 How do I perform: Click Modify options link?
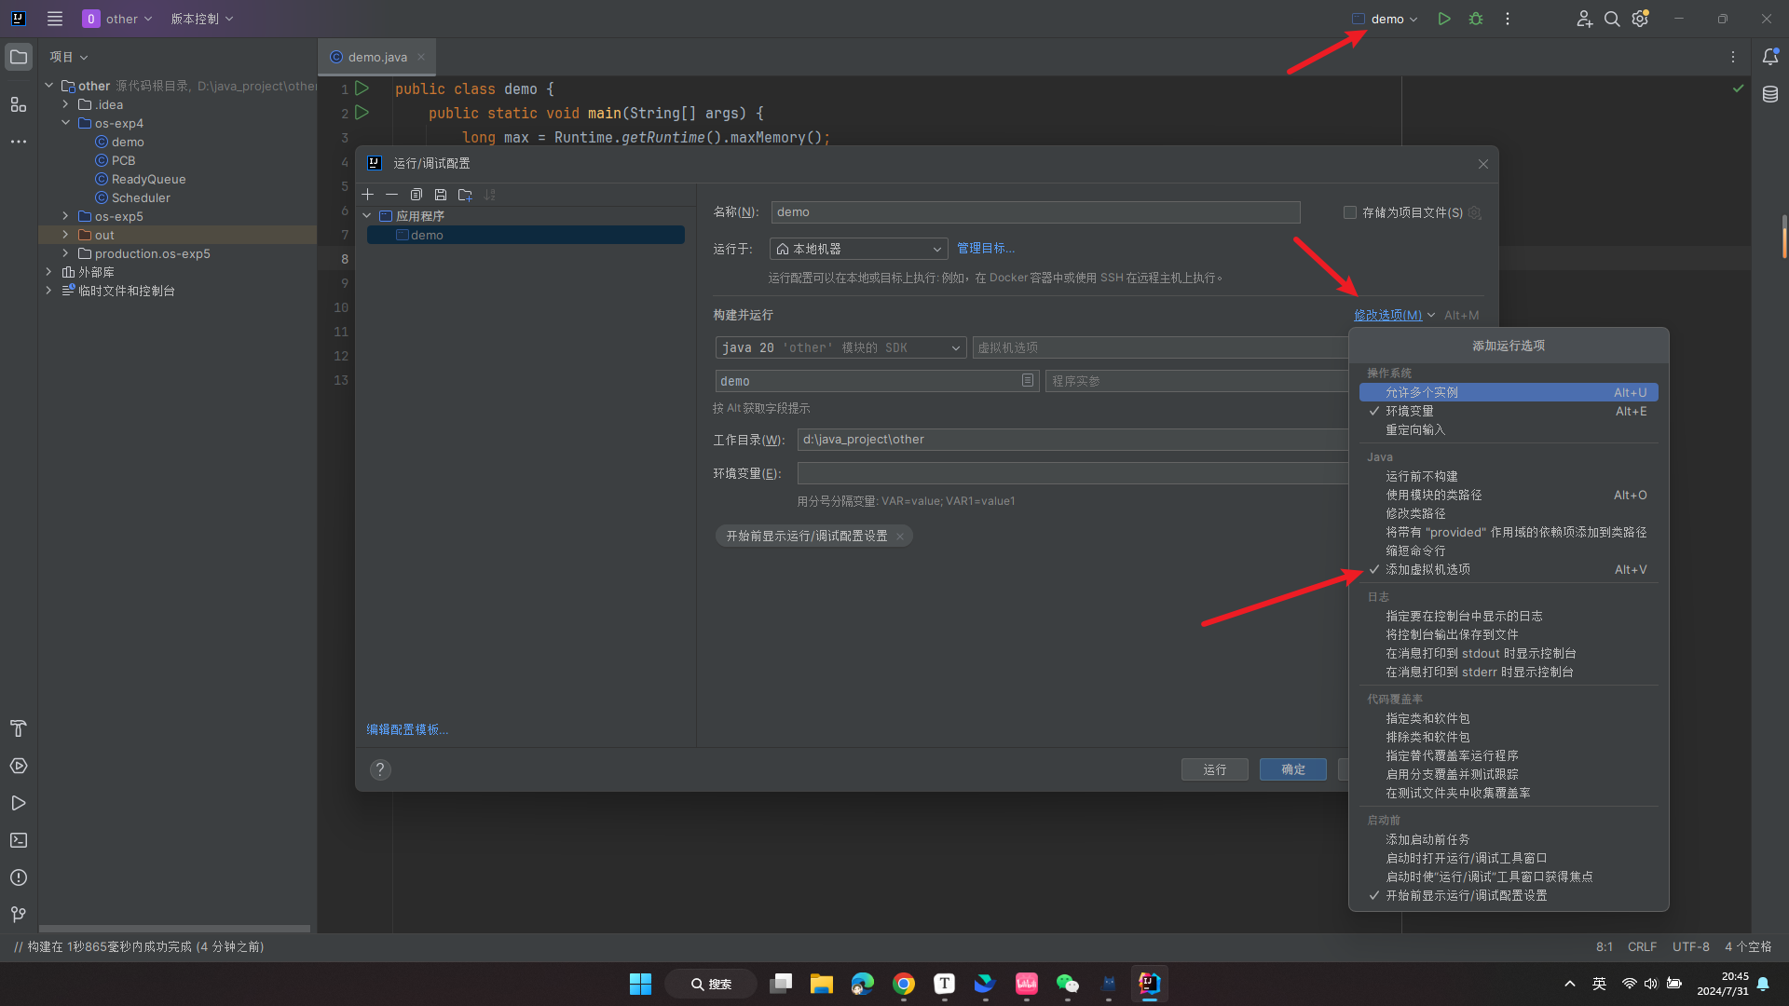[1387, 315]
